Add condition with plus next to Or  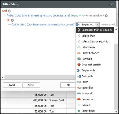pos(12,20)
